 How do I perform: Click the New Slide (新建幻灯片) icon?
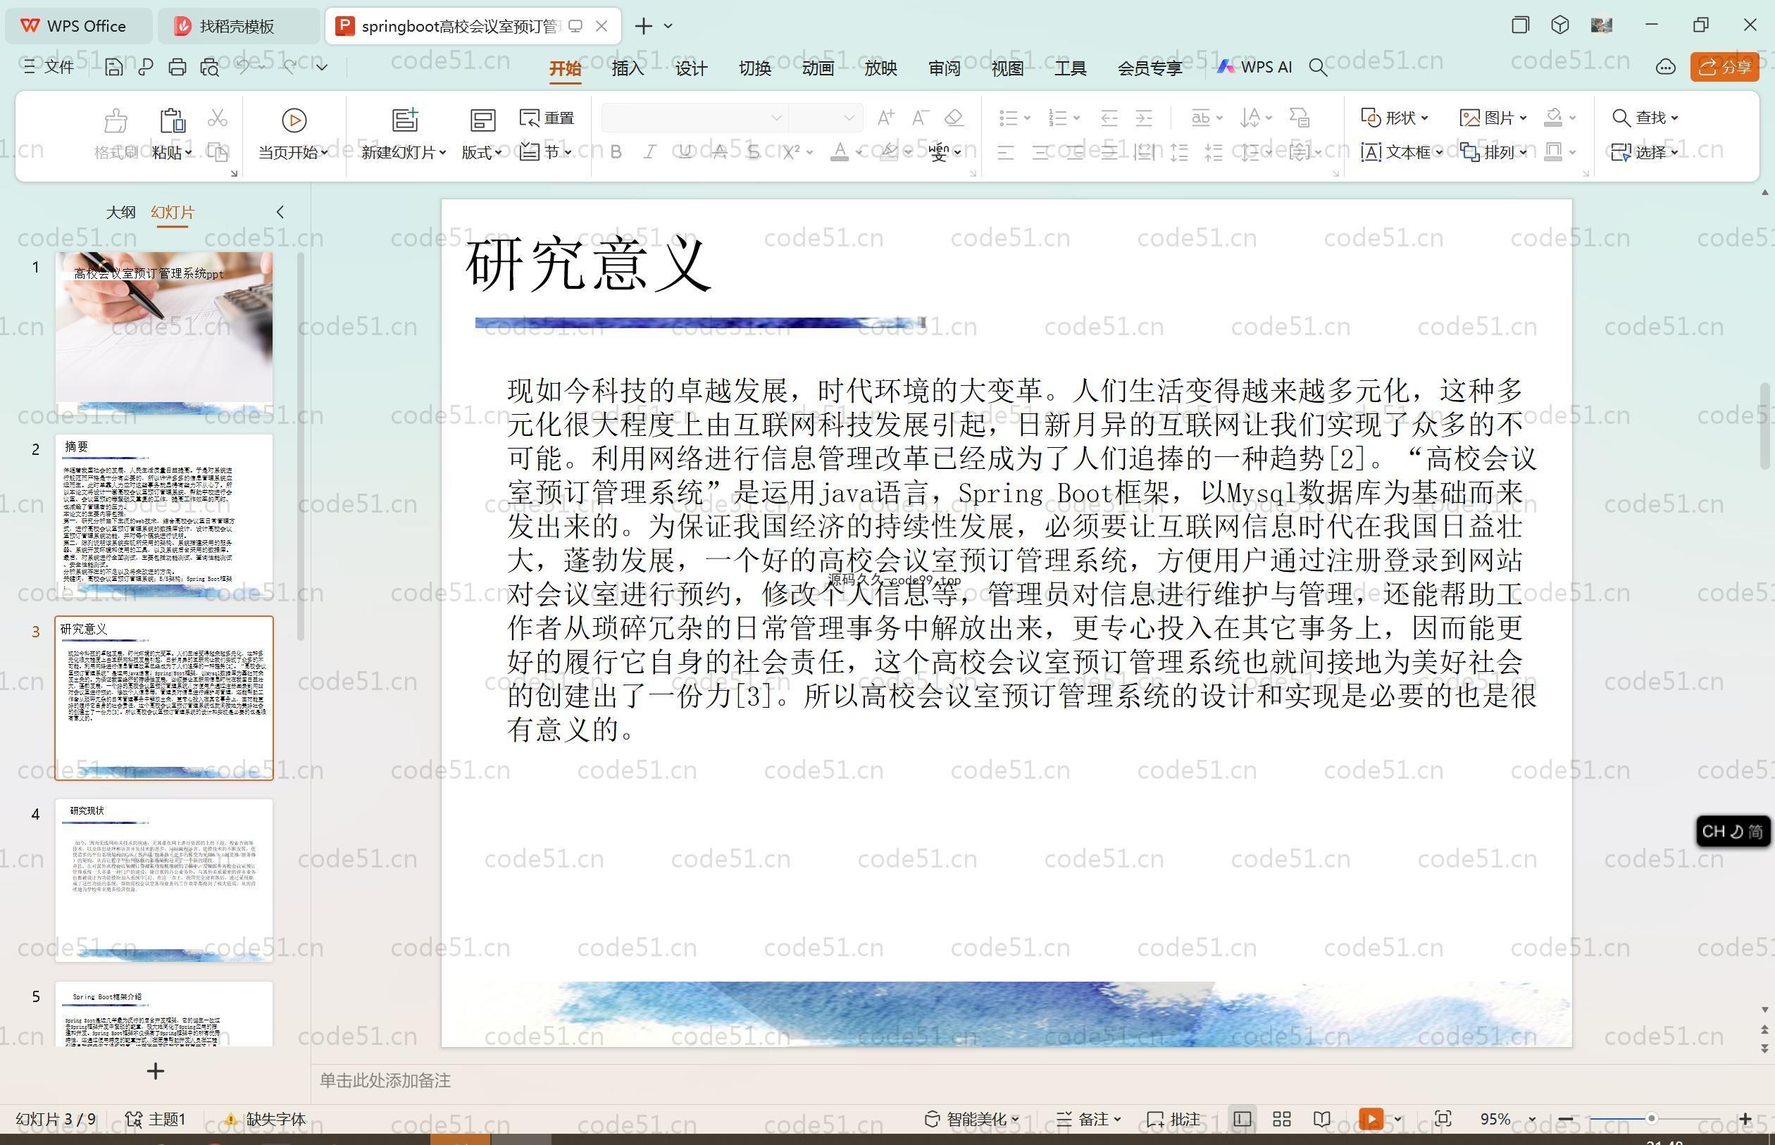[404, 120]
